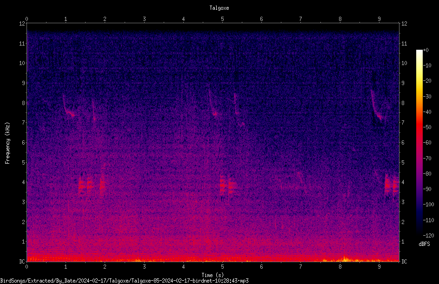Click the 5 second tick on bottom axis
This screenshot has width=439, height=284.
point(222,267)
